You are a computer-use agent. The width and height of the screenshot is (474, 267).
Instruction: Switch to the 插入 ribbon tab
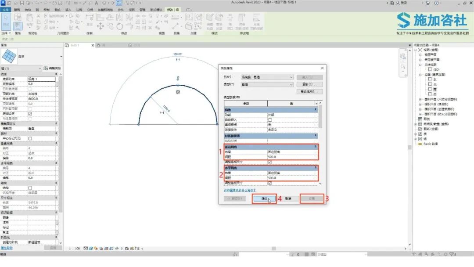tap(68, 10)
